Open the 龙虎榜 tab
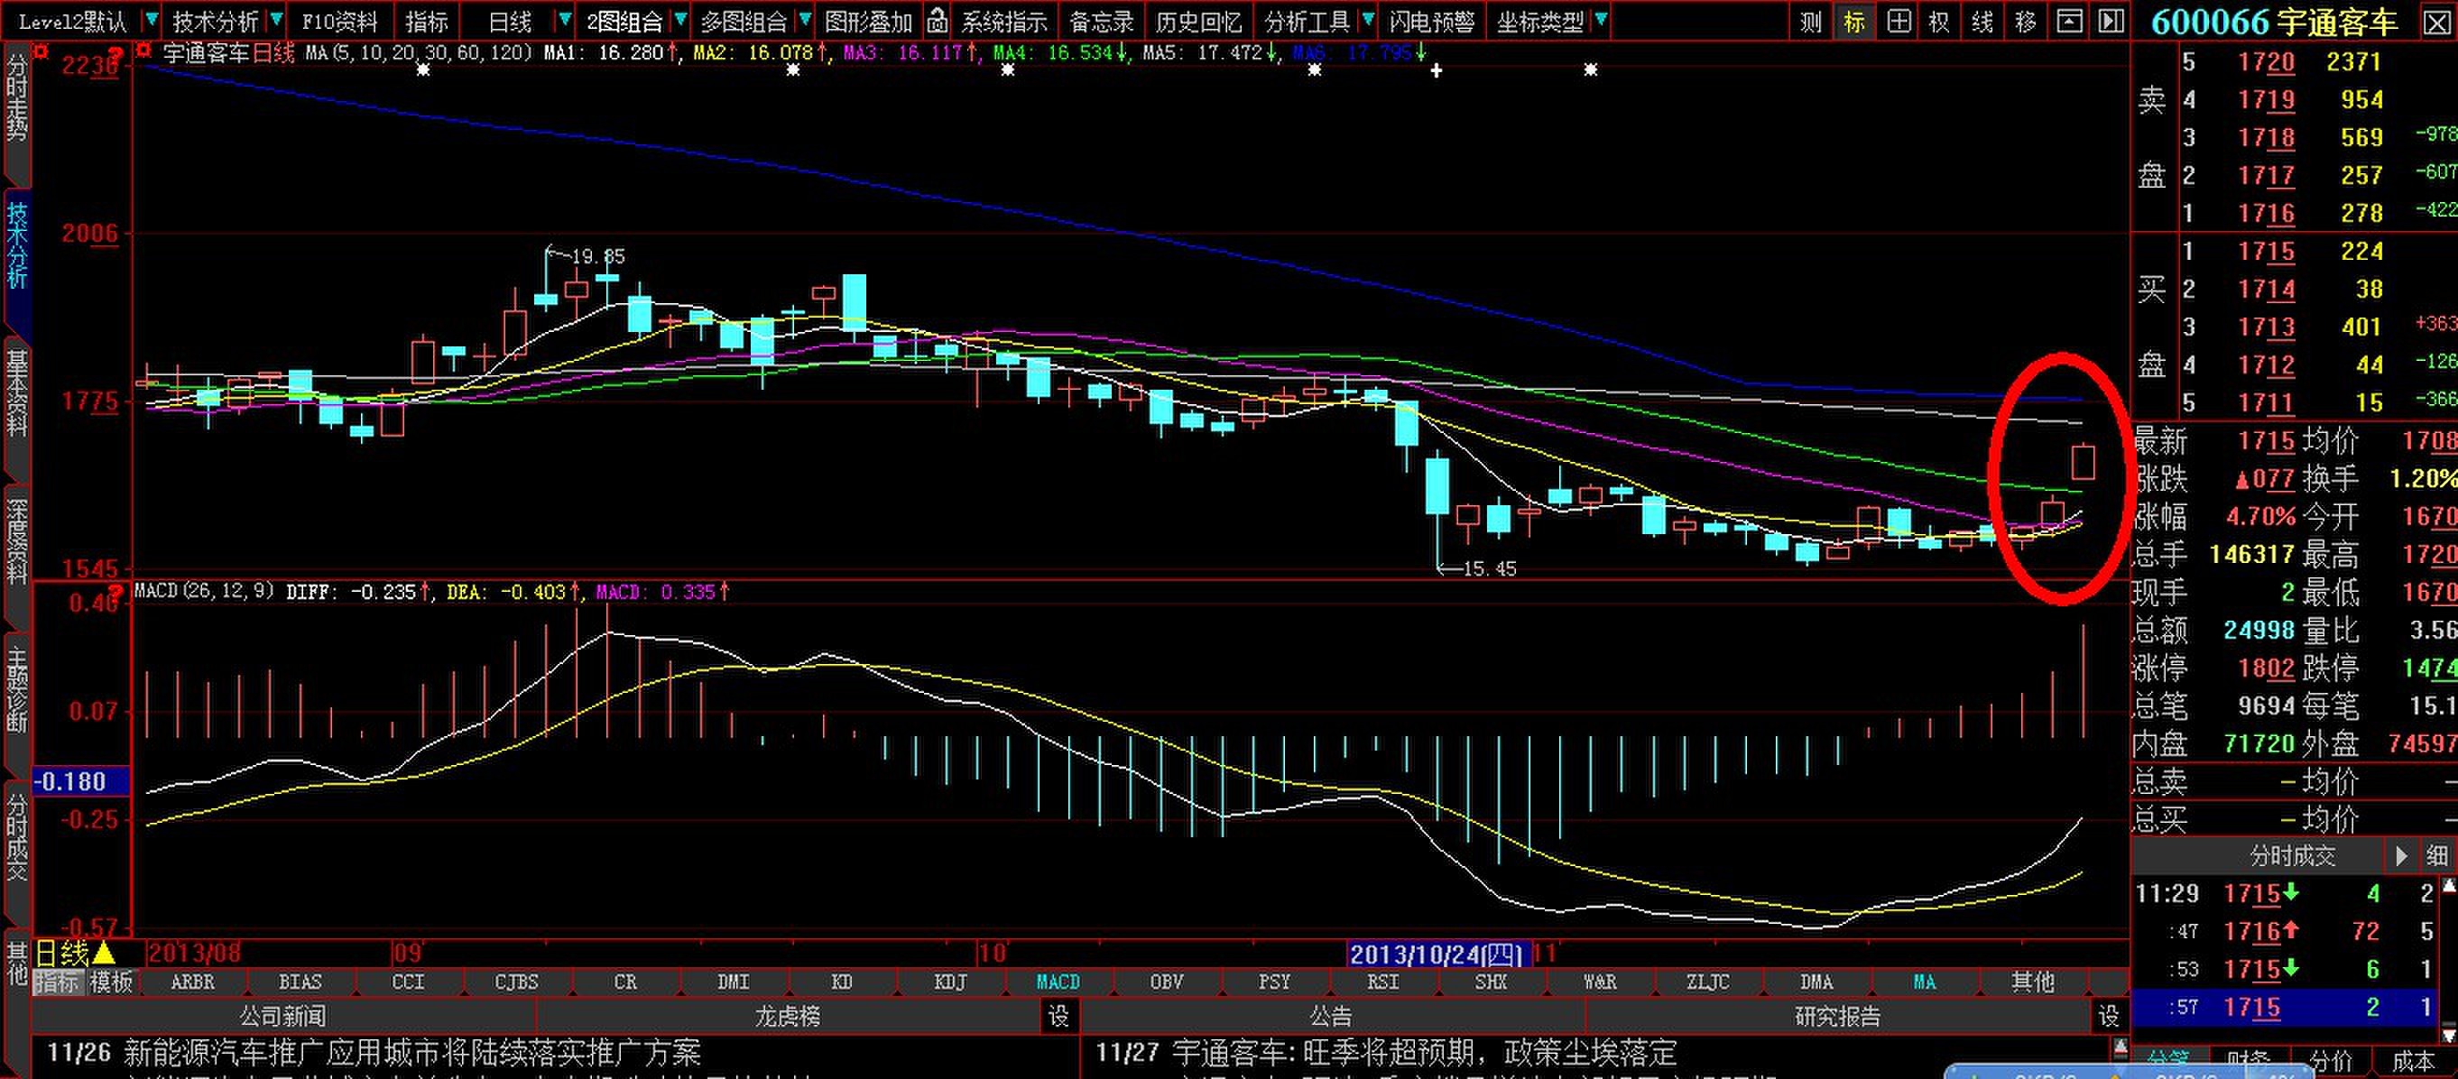 coord(788,1016)
